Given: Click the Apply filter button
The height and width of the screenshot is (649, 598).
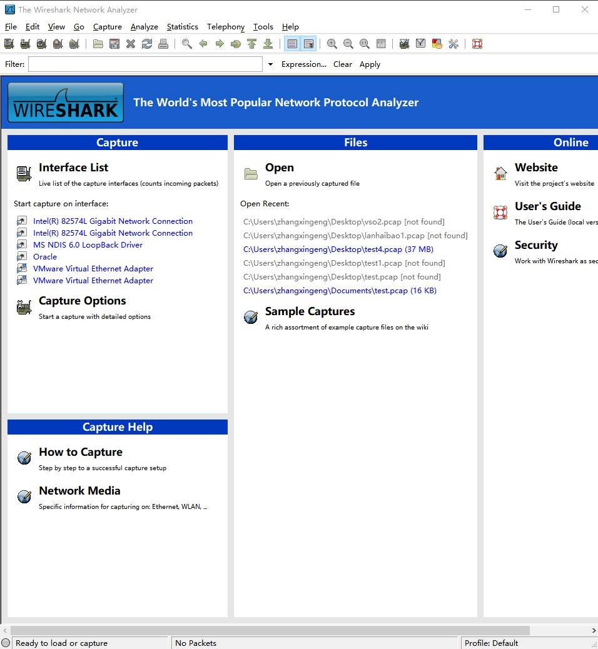Looking at the screenshot, I should 370,64.
